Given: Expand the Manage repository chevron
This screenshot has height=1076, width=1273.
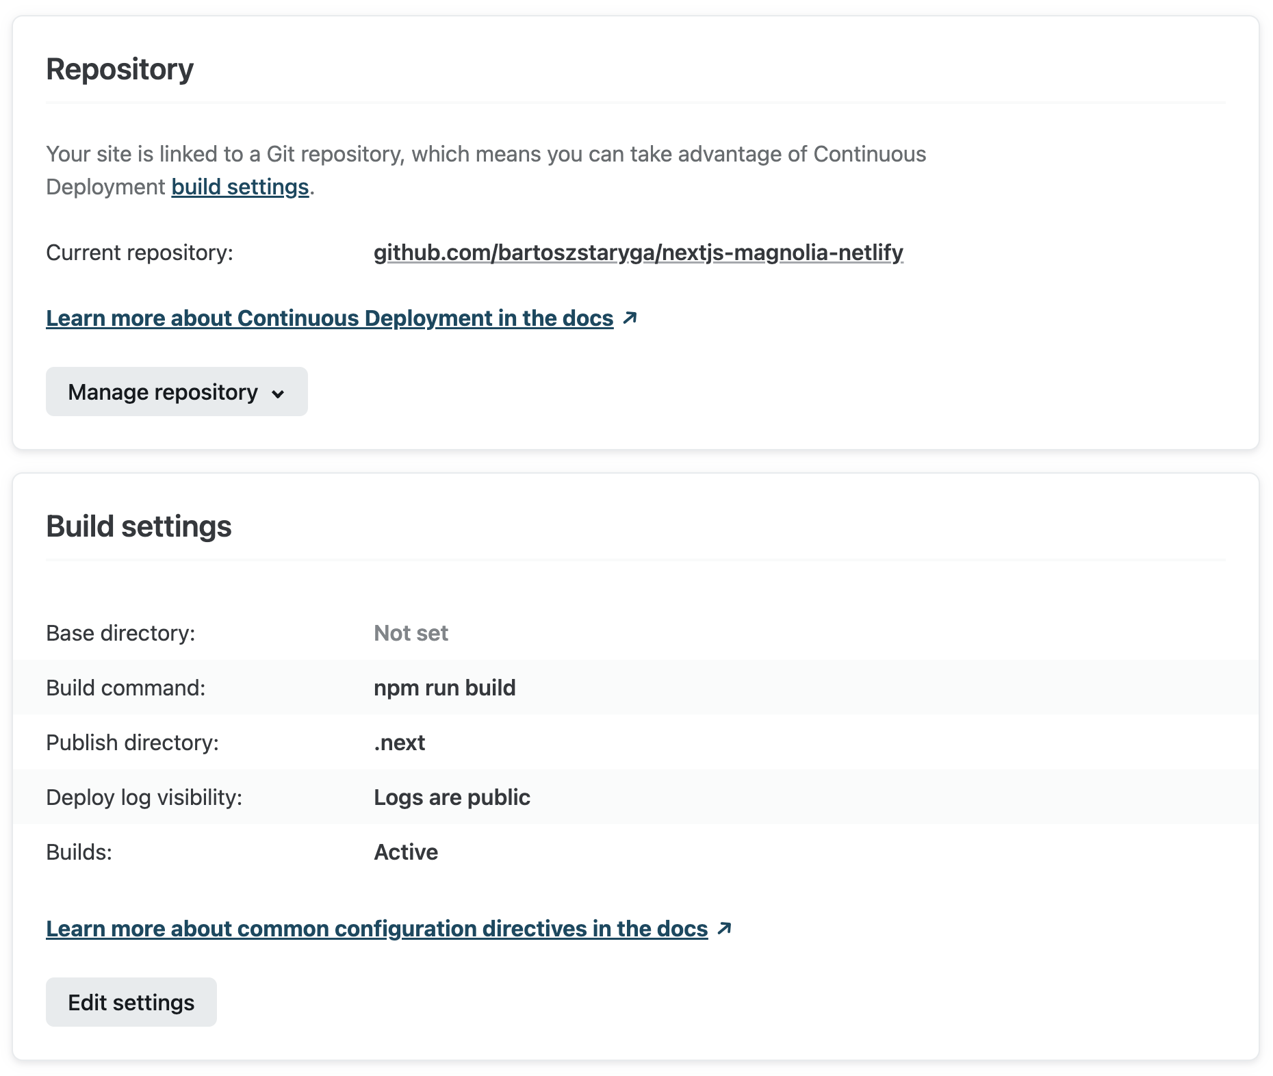Looking at the screenshot, I should (278, 394).
